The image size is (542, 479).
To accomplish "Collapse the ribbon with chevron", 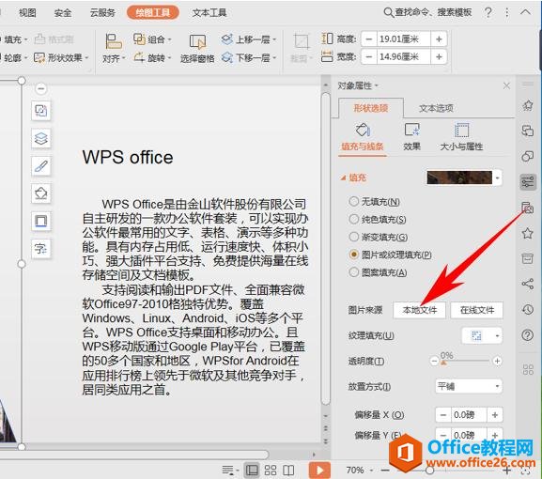I will click(x=525, y=12).
